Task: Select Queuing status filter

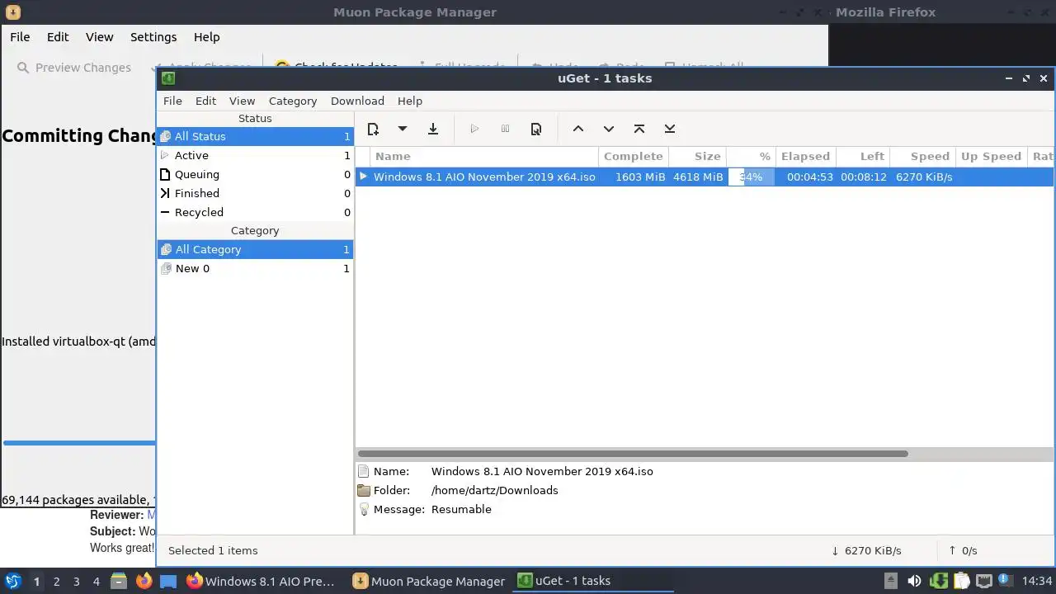Action: pyautogui.click(x=255, y=174)
